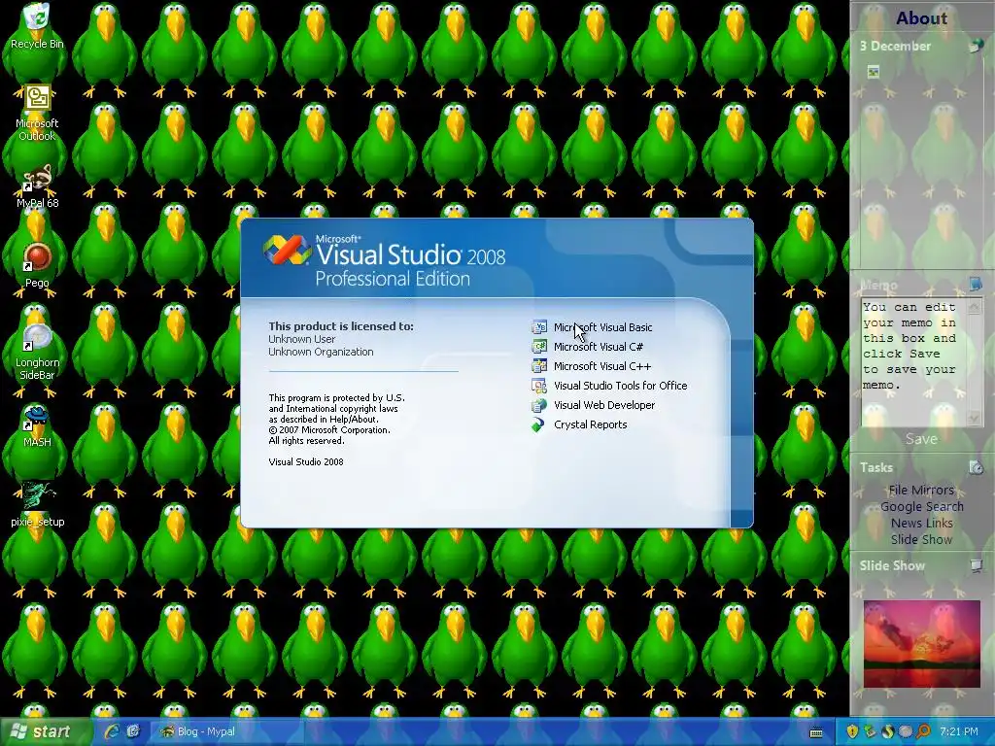
Task: Open the Recycle Bin desktop icon
Action: 37,25
